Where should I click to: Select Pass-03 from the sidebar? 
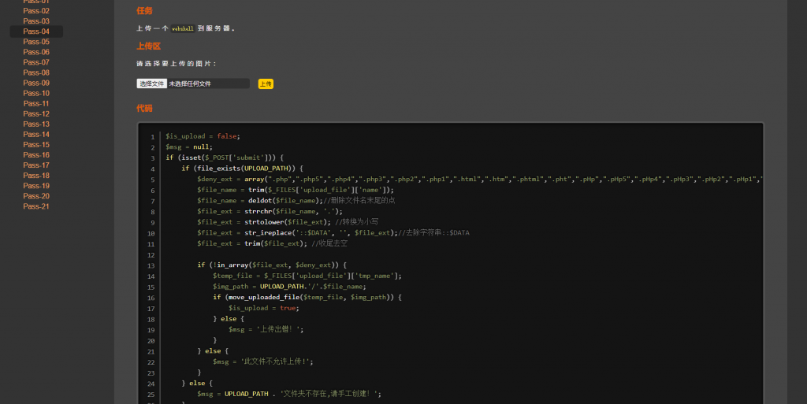pyautogui.click(x=36, y=21)
